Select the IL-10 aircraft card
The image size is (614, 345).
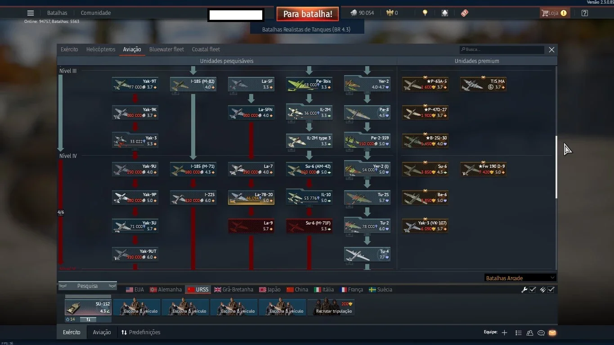(x=309, y=197)
